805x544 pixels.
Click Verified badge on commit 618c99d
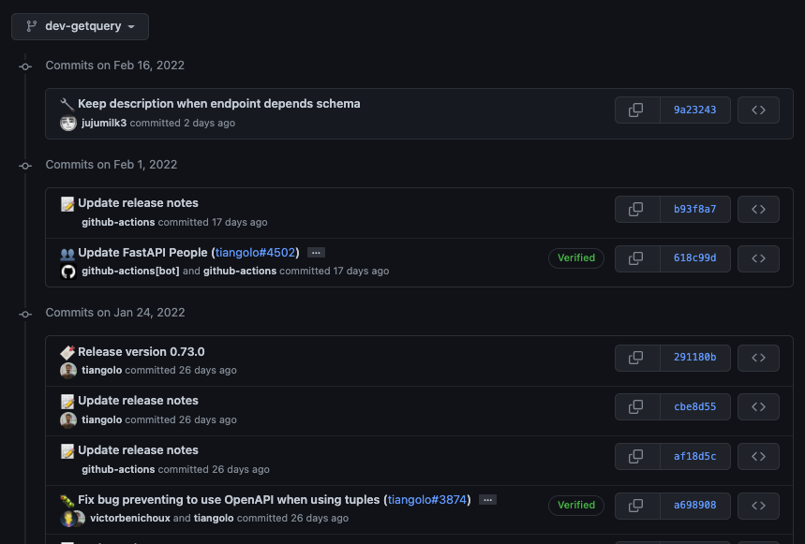pyautogui.click(x=576, y=257)
